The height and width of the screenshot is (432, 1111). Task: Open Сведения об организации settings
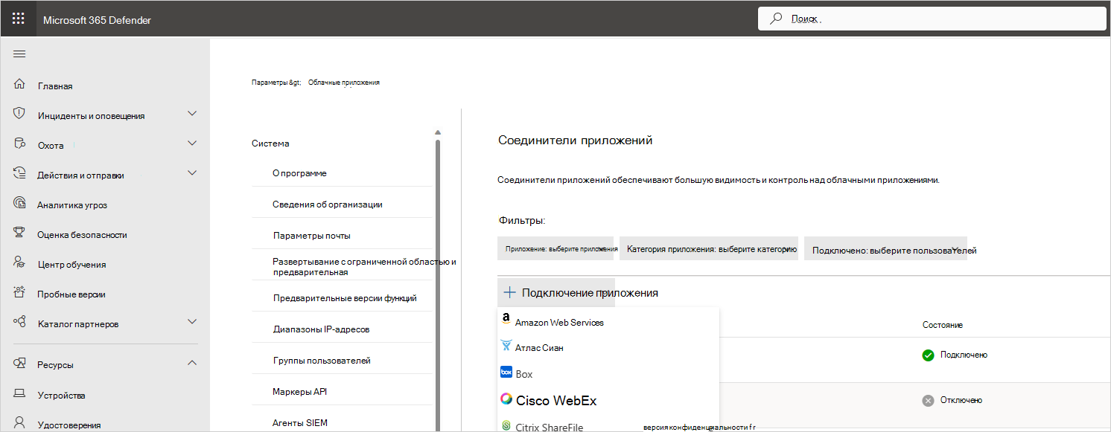pos(328,204)
